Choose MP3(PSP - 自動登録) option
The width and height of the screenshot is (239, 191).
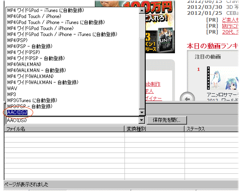pos(30,107)
